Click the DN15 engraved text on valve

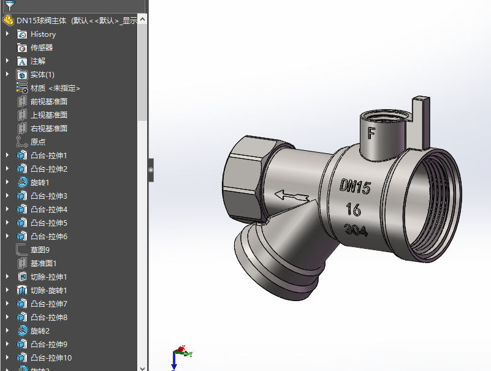(x=356, y=186)
